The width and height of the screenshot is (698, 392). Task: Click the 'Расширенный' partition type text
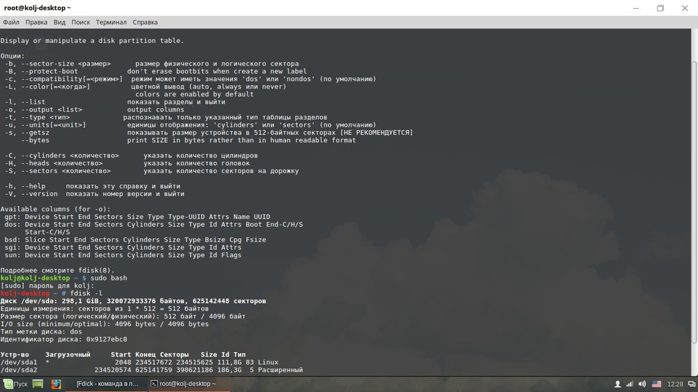tap(280, 370)
